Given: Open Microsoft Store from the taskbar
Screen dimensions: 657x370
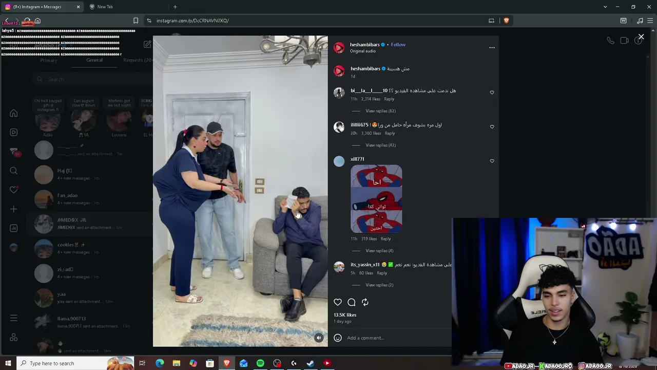Looking at the screenshot, I should (x=210, y=363).
